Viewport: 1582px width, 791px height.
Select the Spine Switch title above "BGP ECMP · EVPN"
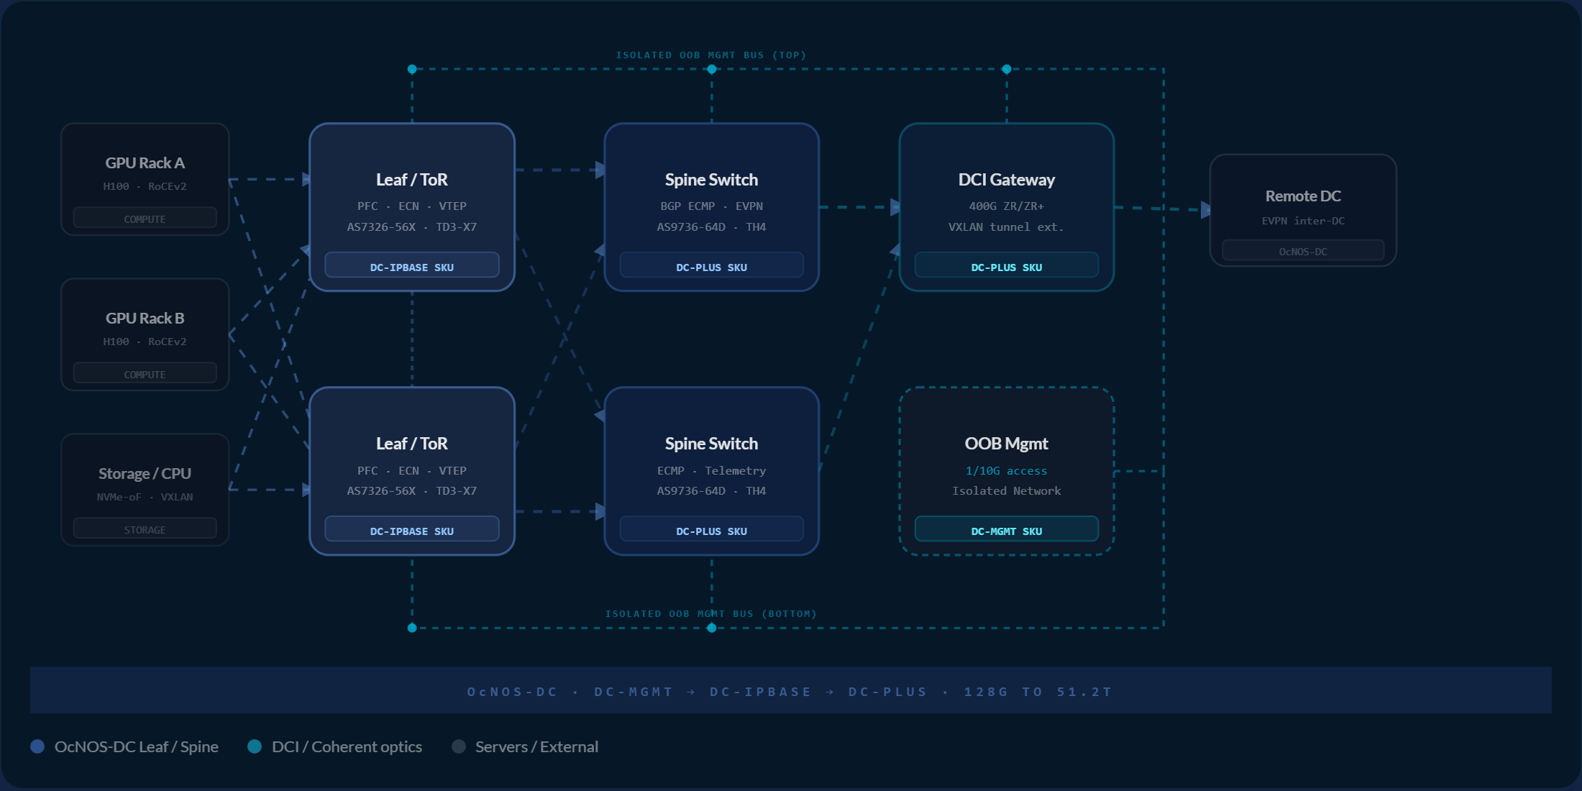[712, 180]
